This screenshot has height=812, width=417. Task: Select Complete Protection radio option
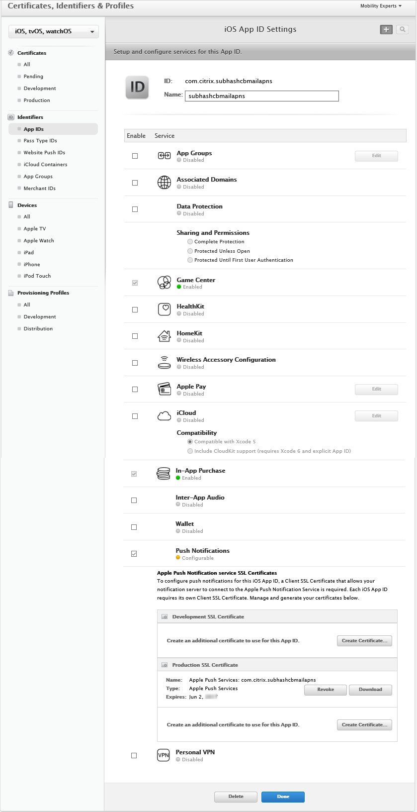(x=190, y=242)
